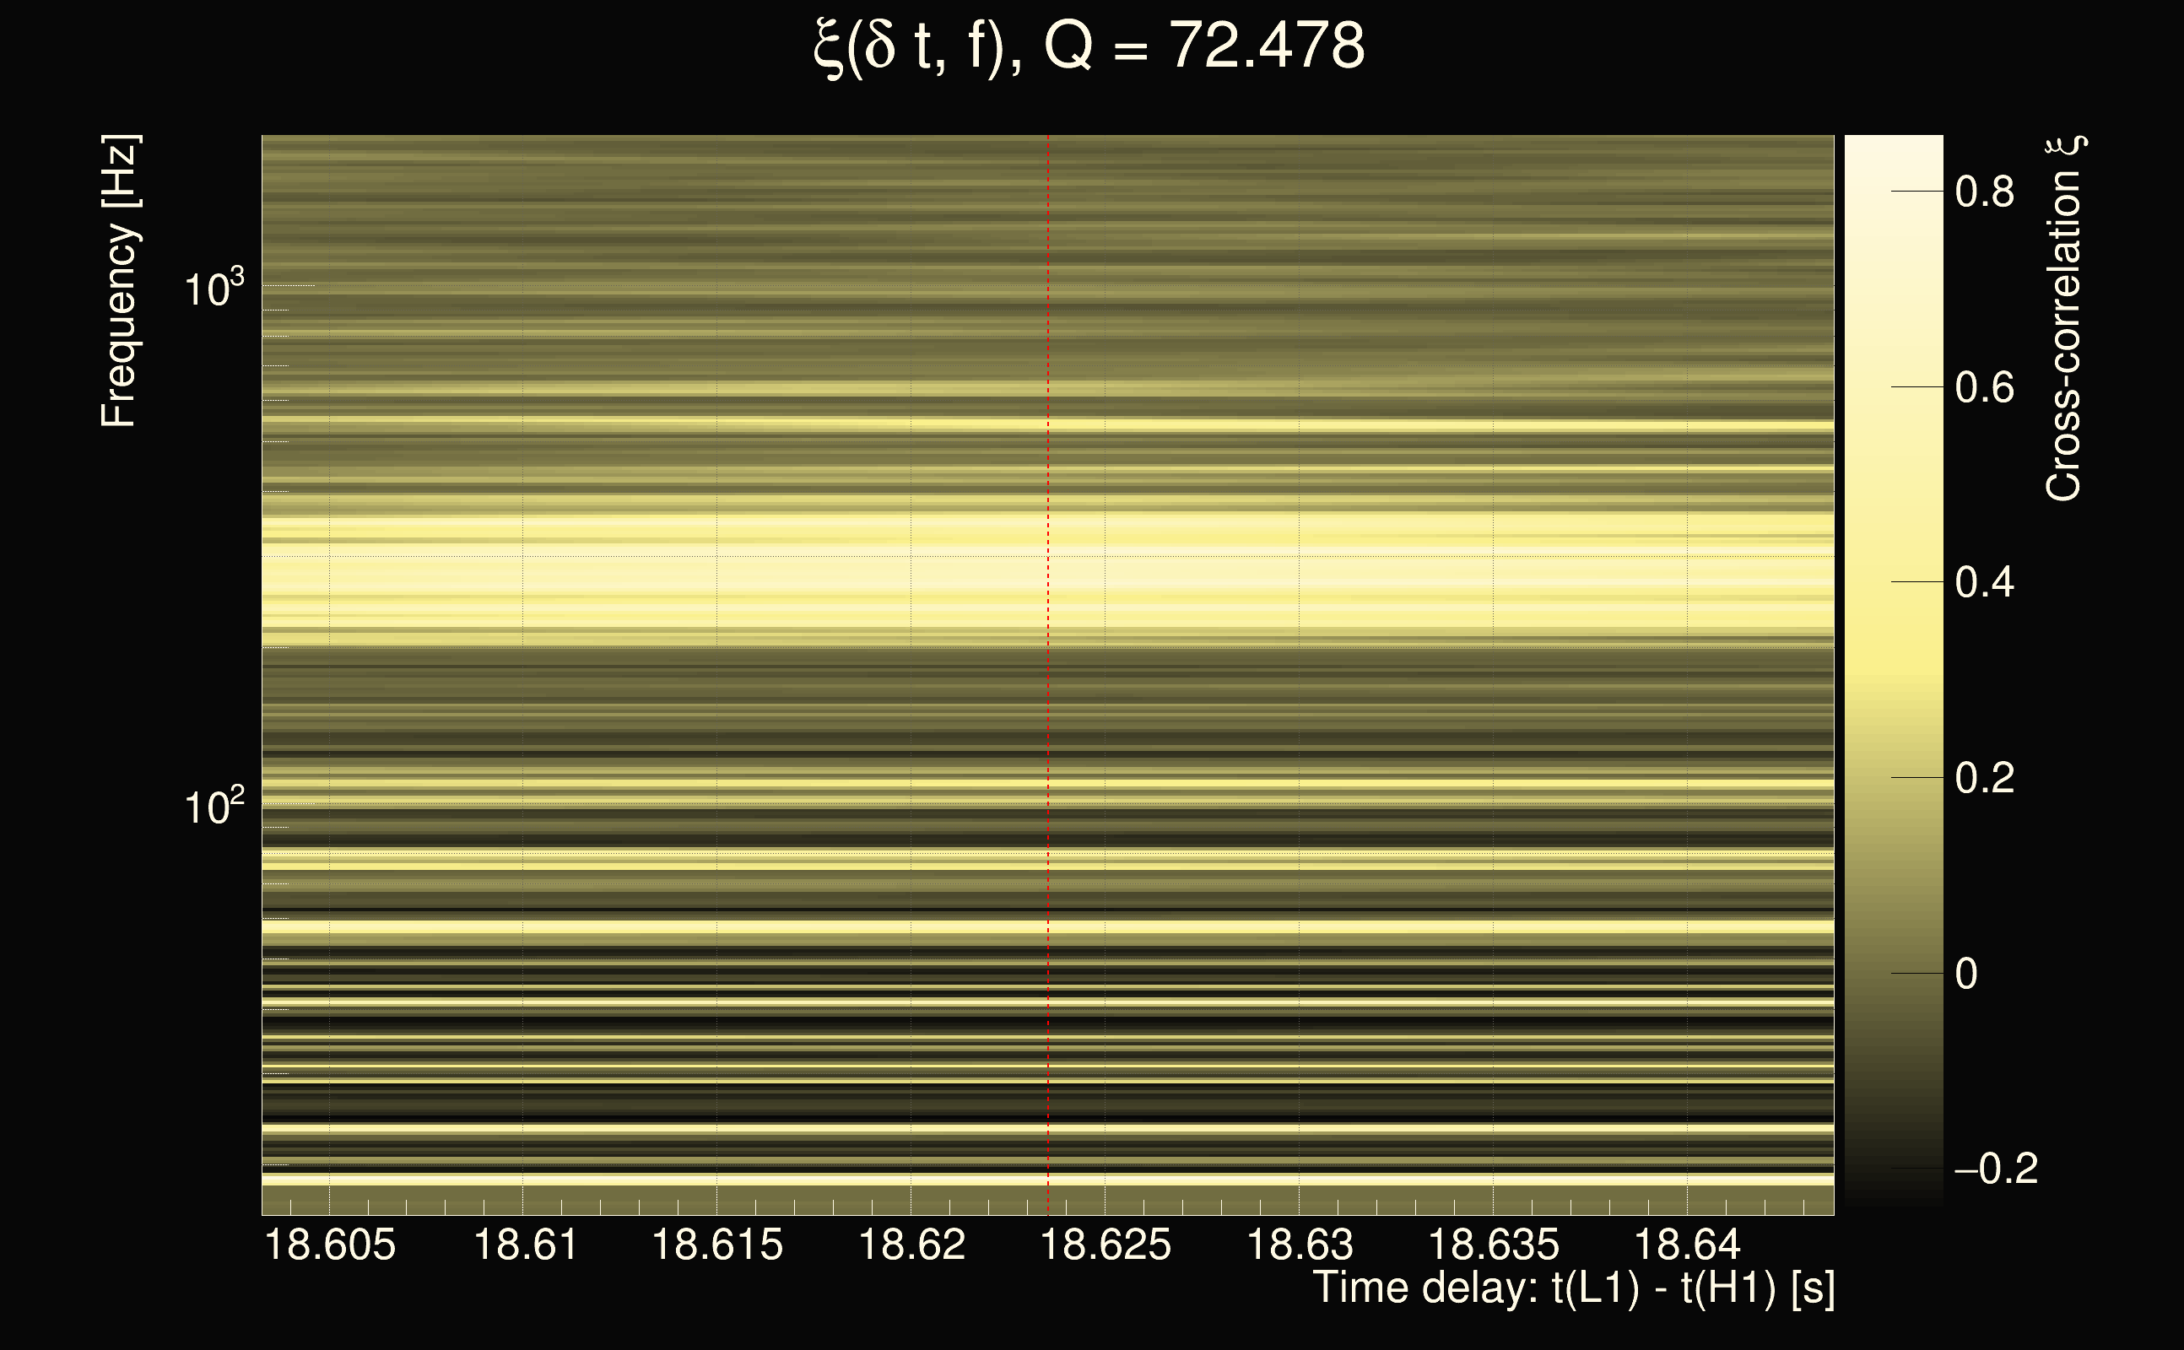Click the 18.62 x-axis tick label

coord(911,1245)
